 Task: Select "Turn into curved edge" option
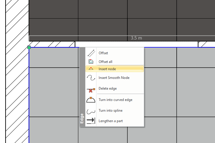click(x=115, y=100)
